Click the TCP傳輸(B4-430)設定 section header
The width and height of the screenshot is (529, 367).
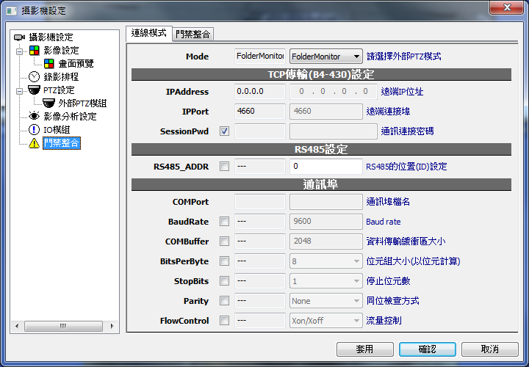coord(321,74)
